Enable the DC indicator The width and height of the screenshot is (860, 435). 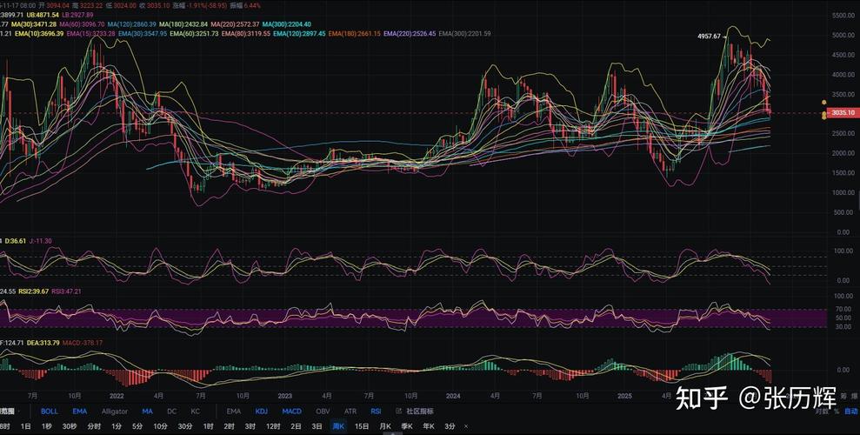pos(171,412)
